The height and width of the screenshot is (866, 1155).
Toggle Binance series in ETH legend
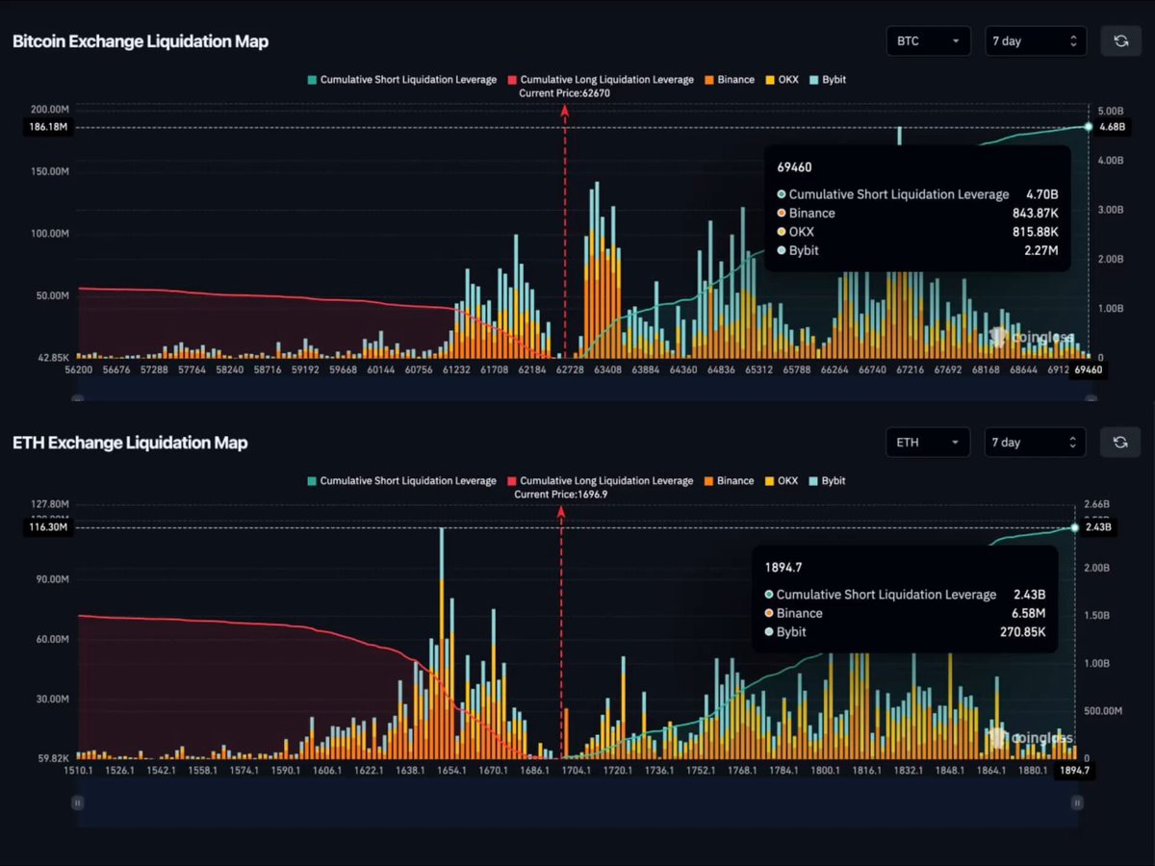click(x=730, y=481)
